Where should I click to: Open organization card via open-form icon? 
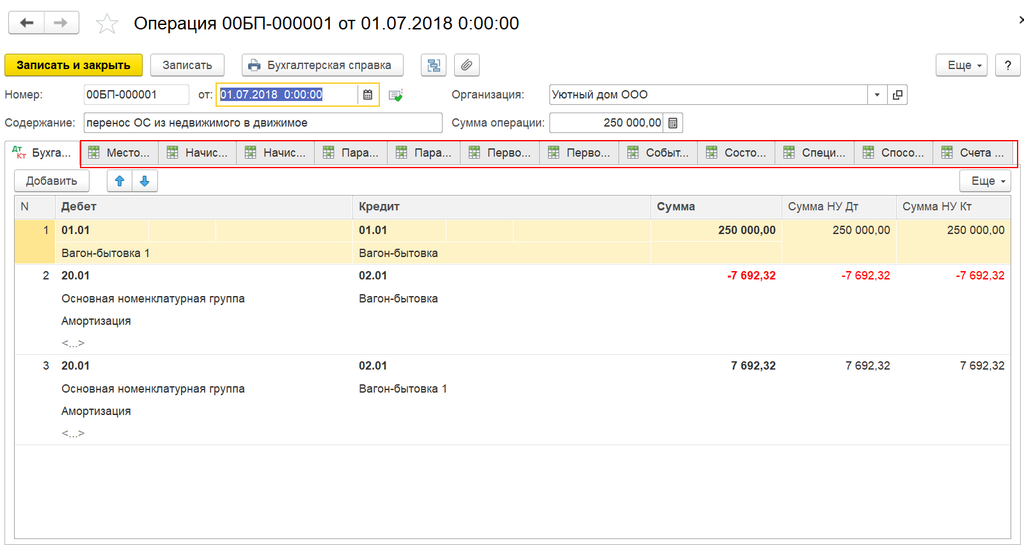pyautogui.click(x=897, y=95)
